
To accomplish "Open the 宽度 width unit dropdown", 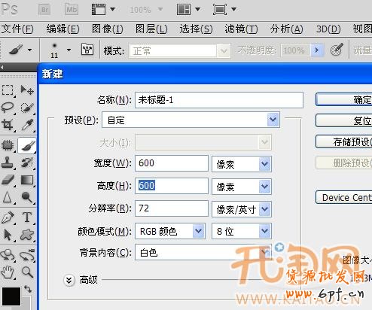I will pos(242,164).
